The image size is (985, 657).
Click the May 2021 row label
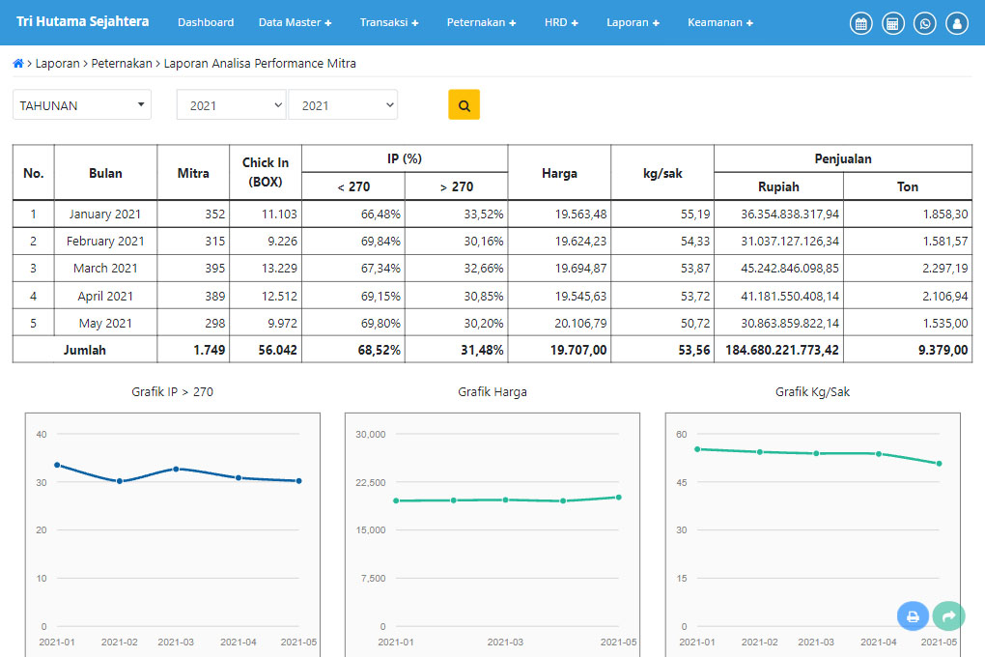105,323
